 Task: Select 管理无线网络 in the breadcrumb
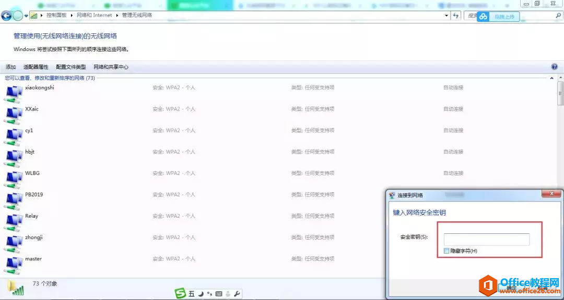(x=137, y=16)
